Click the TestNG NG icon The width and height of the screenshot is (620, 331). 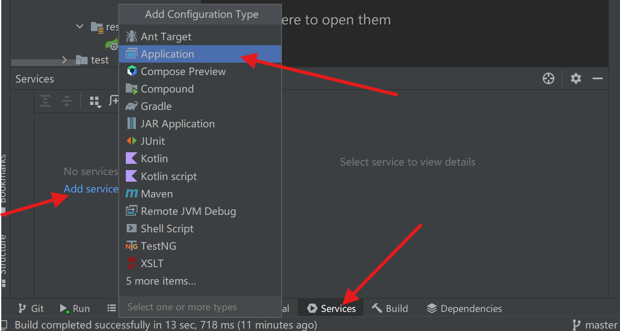(x=131, y=246)
